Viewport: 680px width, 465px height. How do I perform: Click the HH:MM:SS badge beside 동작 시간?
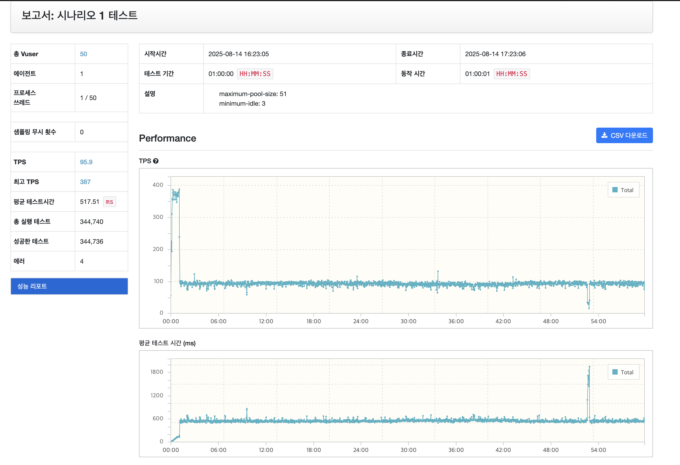click(x=511, y=74)
